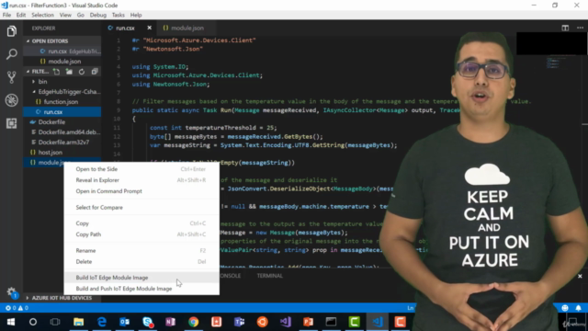Close the bottom panel
588x331 pixels.
(x=580, y=276)
